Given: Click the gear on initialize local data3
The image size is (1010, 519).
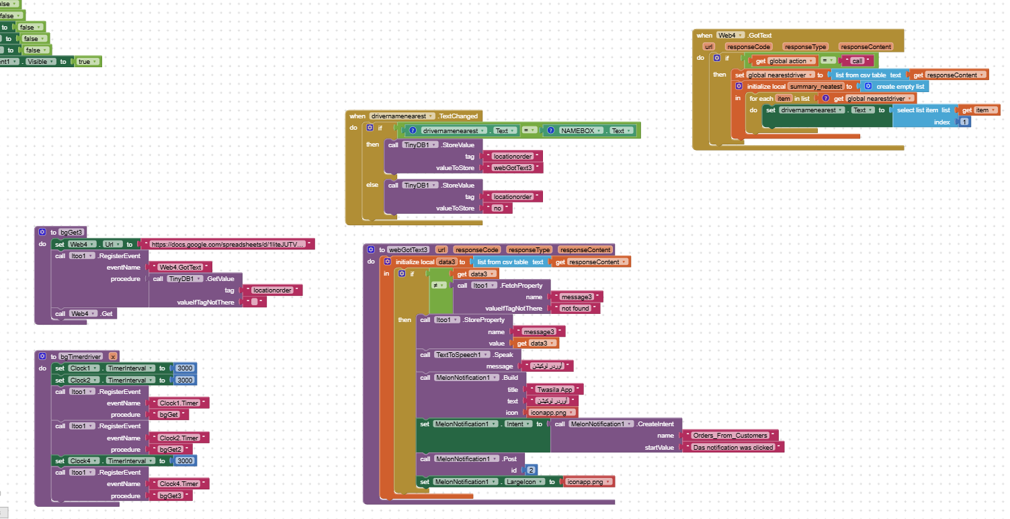Looking at the screenshot, I should [387, 262].
